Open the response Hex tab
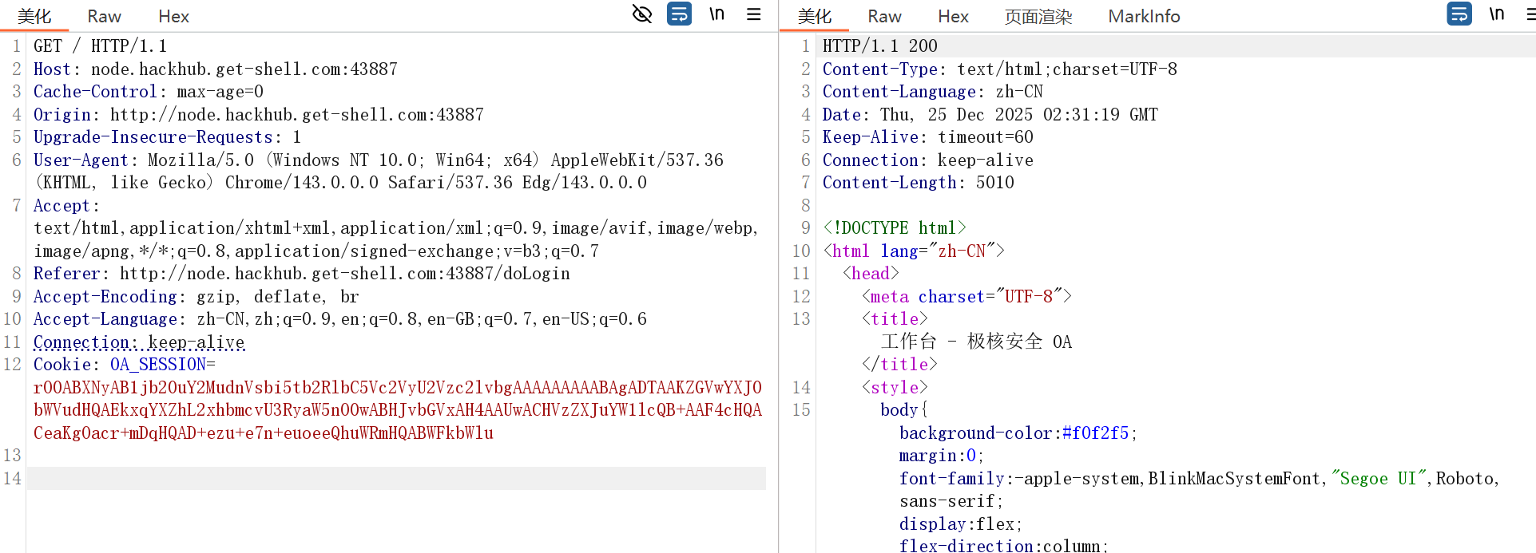This screenshot has width=1536, height=553. click(953, 17)
